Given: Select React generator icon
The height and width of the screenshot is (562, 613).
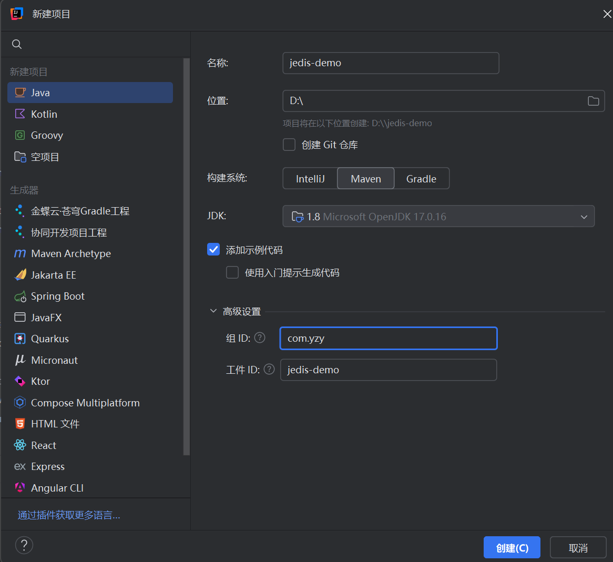Looking at the screenshot, I should coord(20,445).
